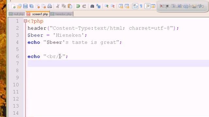The image size is (209, 117).
Task: Click line number 8 in the margin
Action: 17,71
